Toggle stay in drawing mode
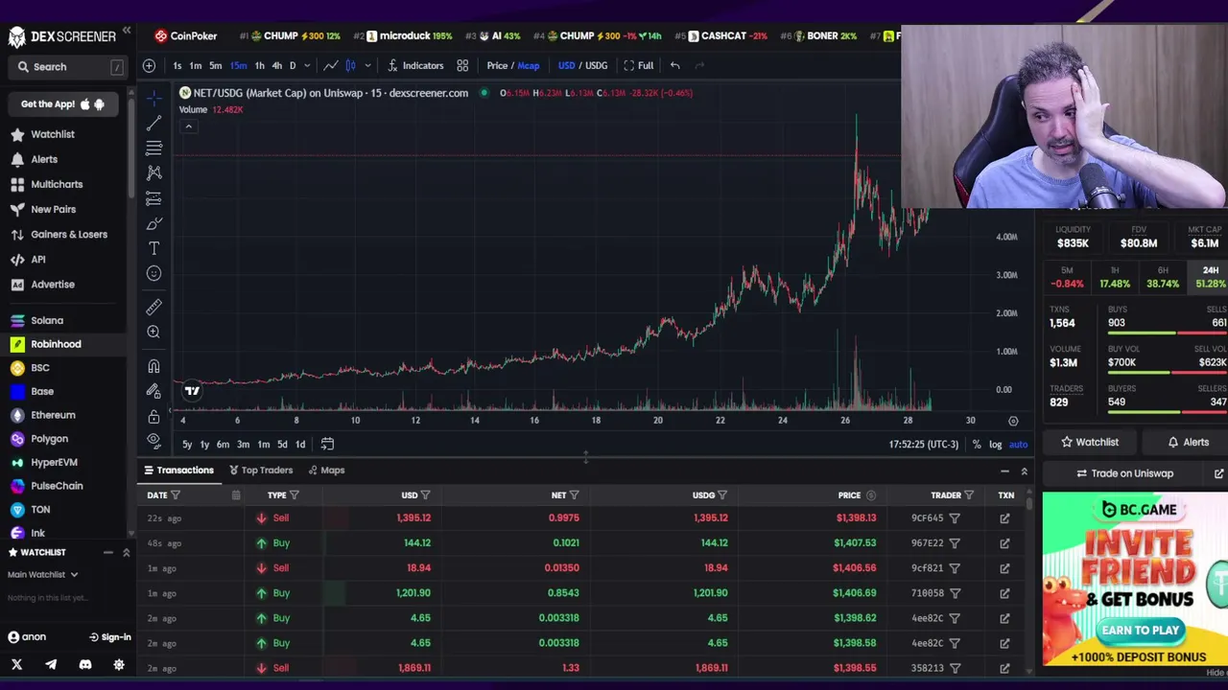This screenshot has height=690, width=1228. [x=153, y=391]
